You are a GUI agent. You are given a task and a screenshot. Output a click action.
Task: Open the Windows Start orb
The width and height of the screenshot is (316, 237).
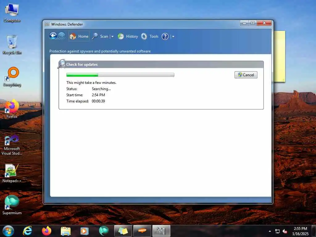(x=8, y=231)
